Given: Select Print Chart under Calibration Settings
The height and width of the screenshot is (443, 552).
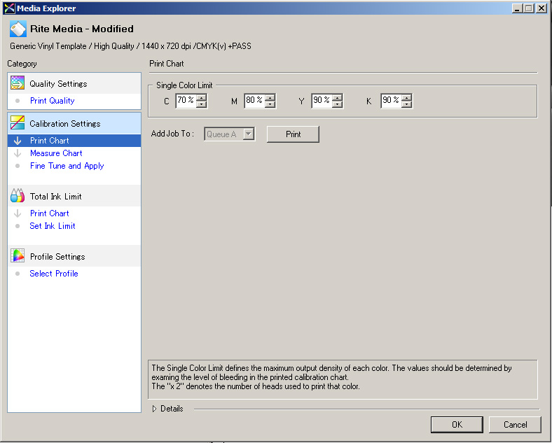Looking at the screenshot, I should tap(74, 141).
